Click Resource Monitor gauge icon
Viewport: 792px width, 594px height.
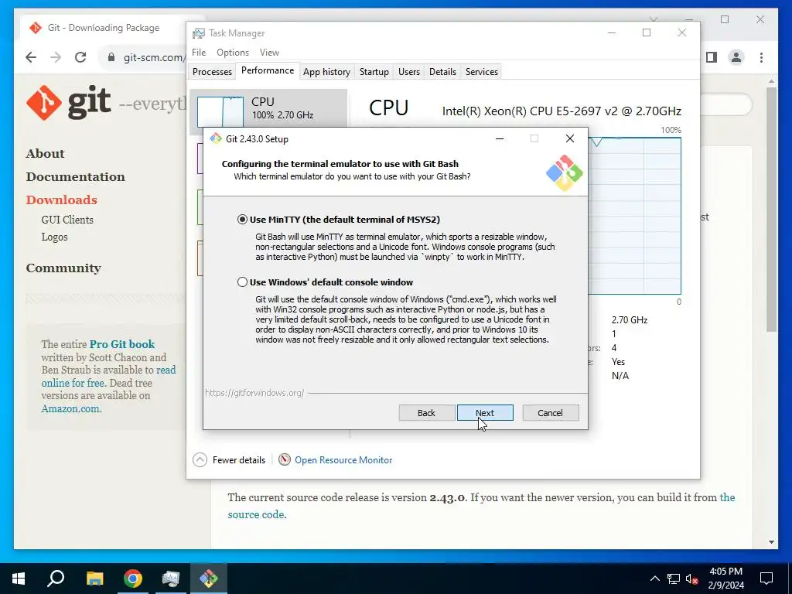tap(285, 459)
